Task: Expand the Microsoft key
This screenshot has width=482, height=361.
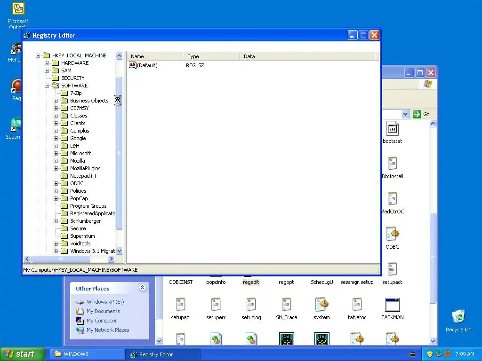Action: (56, 153)
